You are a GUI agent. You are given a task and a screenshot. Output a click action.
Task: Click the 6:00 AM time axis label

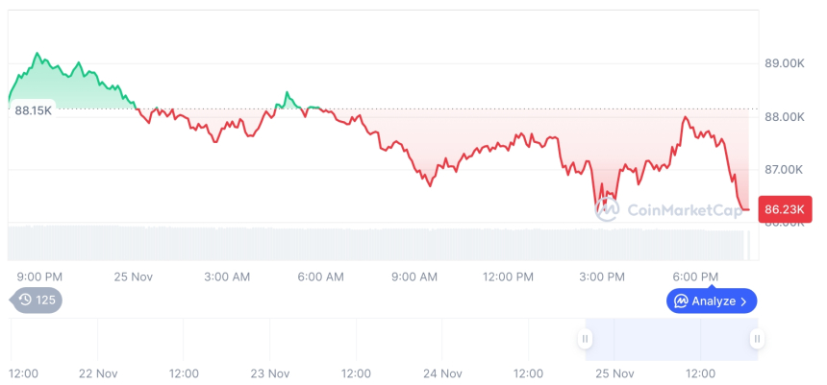(320, 277)
